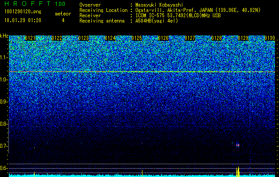Click the 0126 time marker
Viewport: 279px width, 177px height.
pos(163,38)
